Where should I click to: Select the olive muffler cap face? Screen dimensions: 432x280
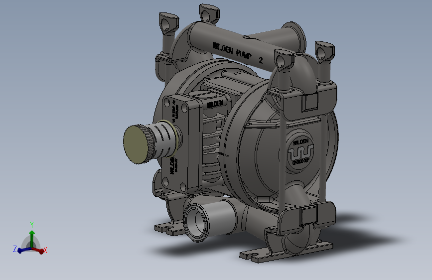click(x=136, y=144)
